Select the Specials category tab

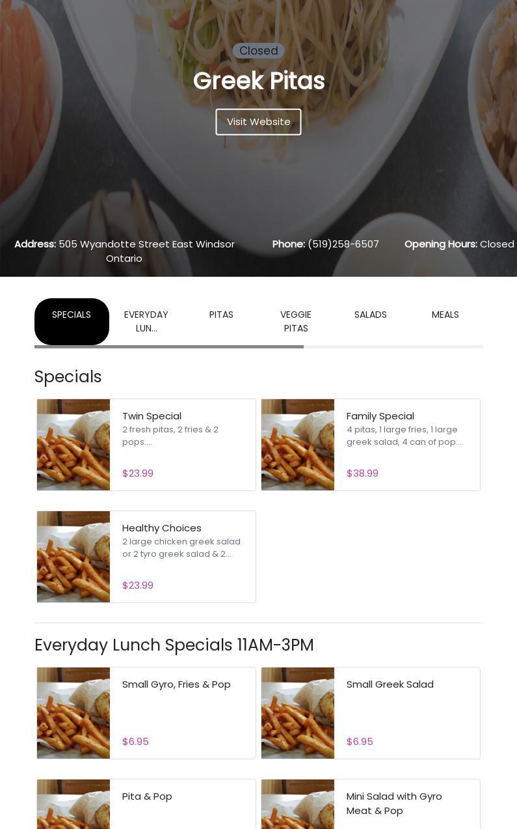[x=72, y=322]
